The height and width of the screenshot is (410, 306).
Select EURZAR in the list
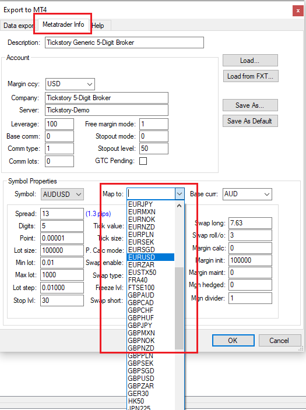pos(151,265)
